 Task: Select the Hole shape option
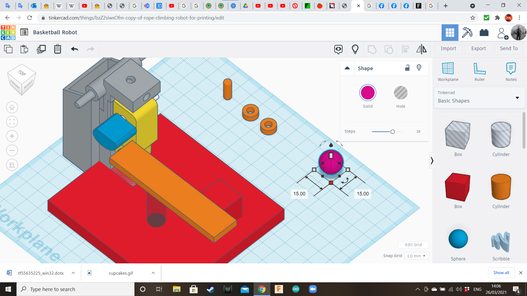(400, 93)
